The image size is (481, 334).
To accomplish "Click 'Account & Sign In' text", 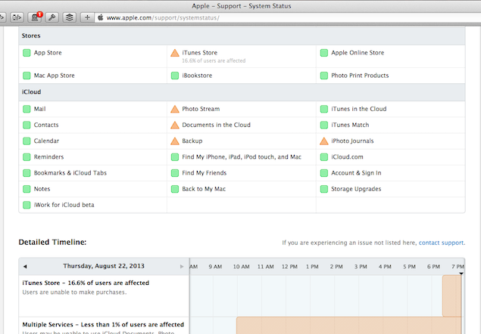I will click(356, 173).
